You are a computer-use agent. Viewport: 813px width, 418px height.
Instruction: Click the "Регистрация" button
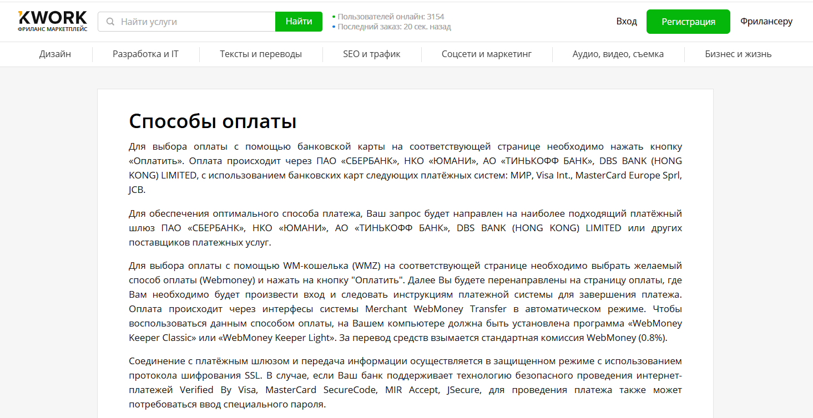pyautogui.click(x=688, y=22)
